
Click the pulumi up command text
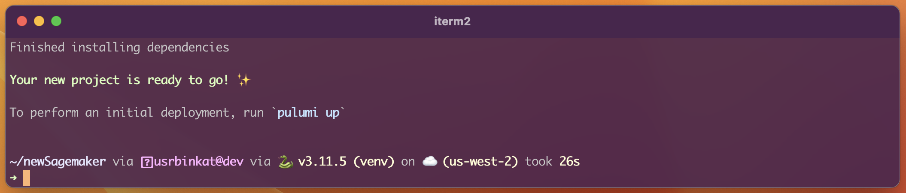(308, 113)
